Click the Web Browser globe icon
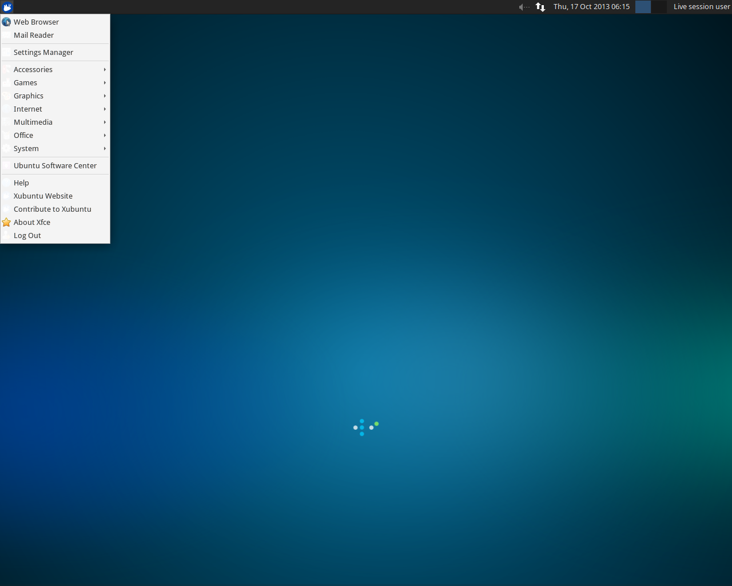This screenshot has width=732, height=586. [6, 22]
